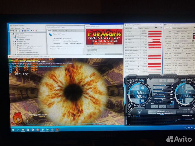Click Afterburner 'K' Kombustor button

click(x=155, y=81)
